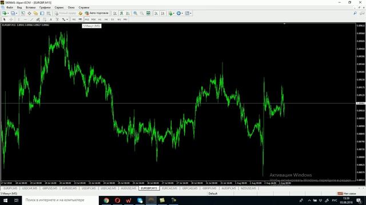Open the Terminal panel icon
Screen dimensions: 366x205
pos(42,13)
